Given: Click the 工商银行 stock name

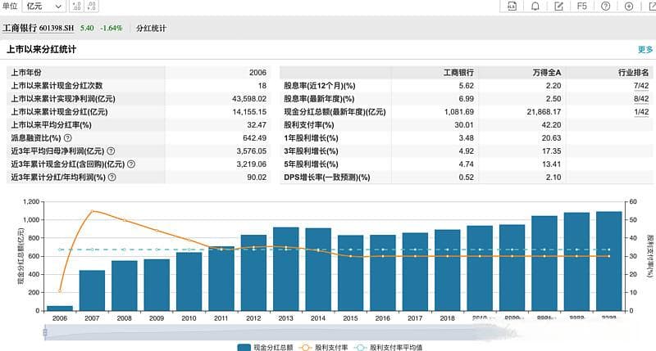Looking at the screenshot, I should click(20, 28).
